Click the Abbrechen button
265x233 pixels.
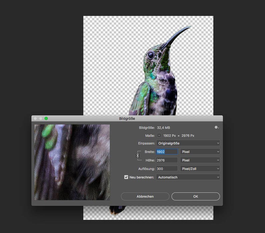145,197
